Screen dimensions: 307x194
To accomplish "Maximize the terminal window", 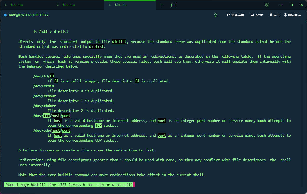I will click(x=291, y=5).
